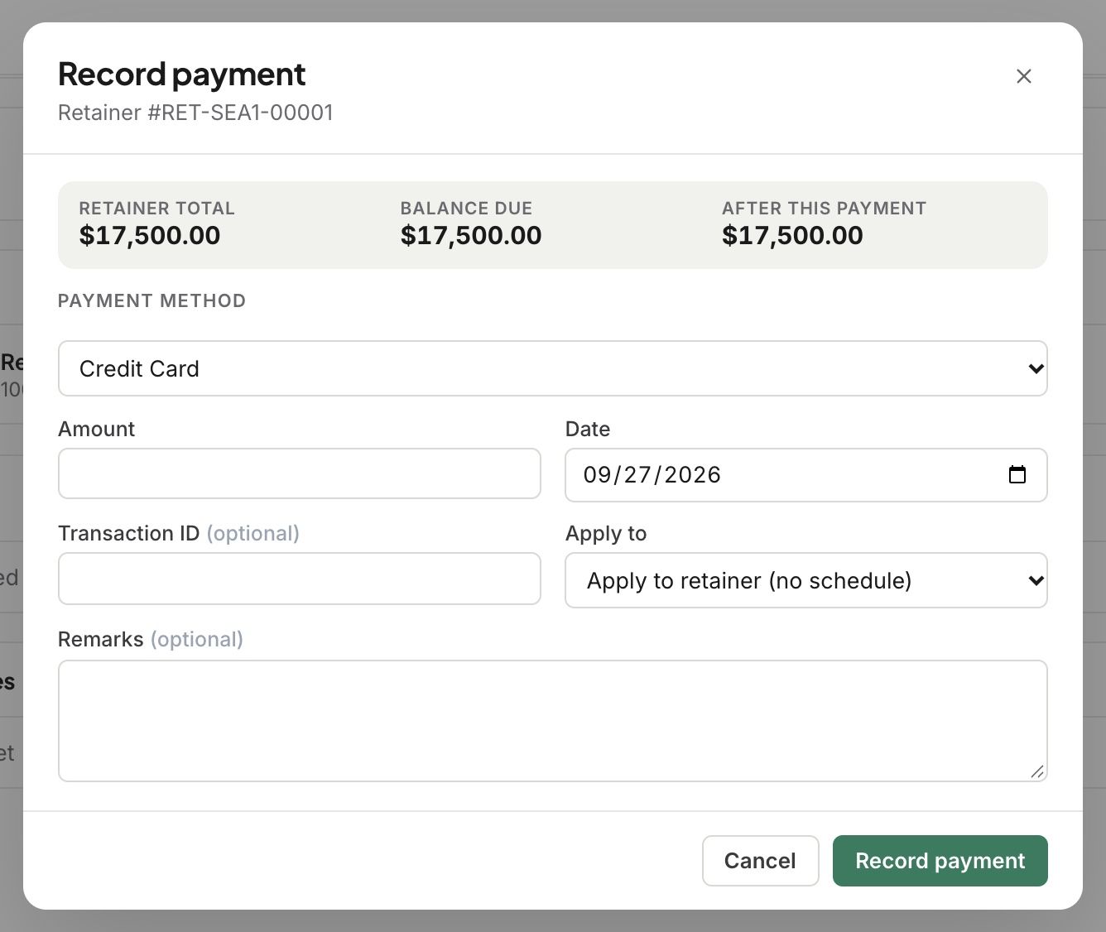Click the Balance Due amount $17,500.00

(471, 235)
